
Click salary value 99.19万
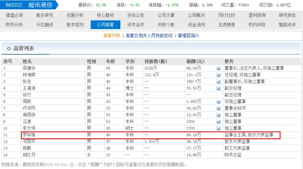194,135
